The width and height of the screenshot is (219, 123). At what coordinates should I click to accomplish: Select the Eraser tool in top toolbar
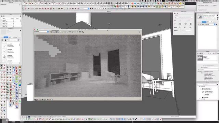coord(26,9)
